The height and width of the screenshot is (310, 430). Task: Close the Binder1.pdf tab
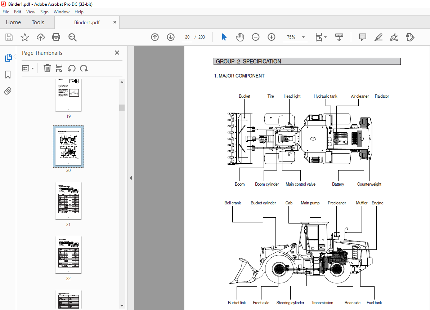click(x=115, y=22)
